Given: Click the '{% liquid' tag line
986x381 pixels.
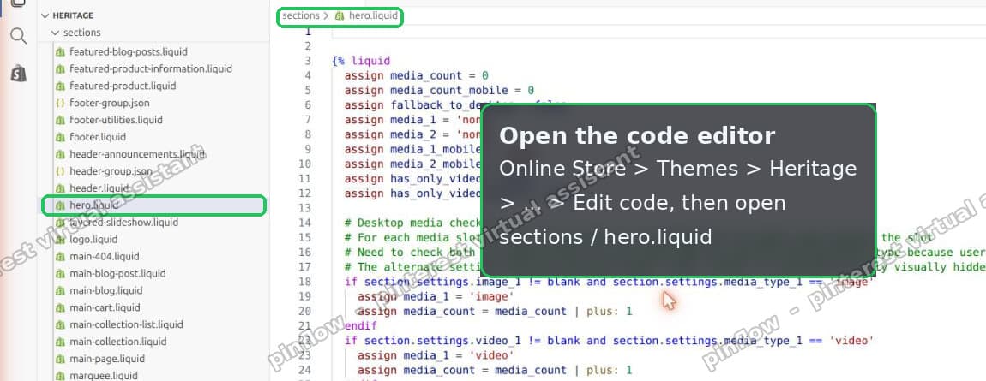Looking at the screenshot, I should (x=361, y=61).
